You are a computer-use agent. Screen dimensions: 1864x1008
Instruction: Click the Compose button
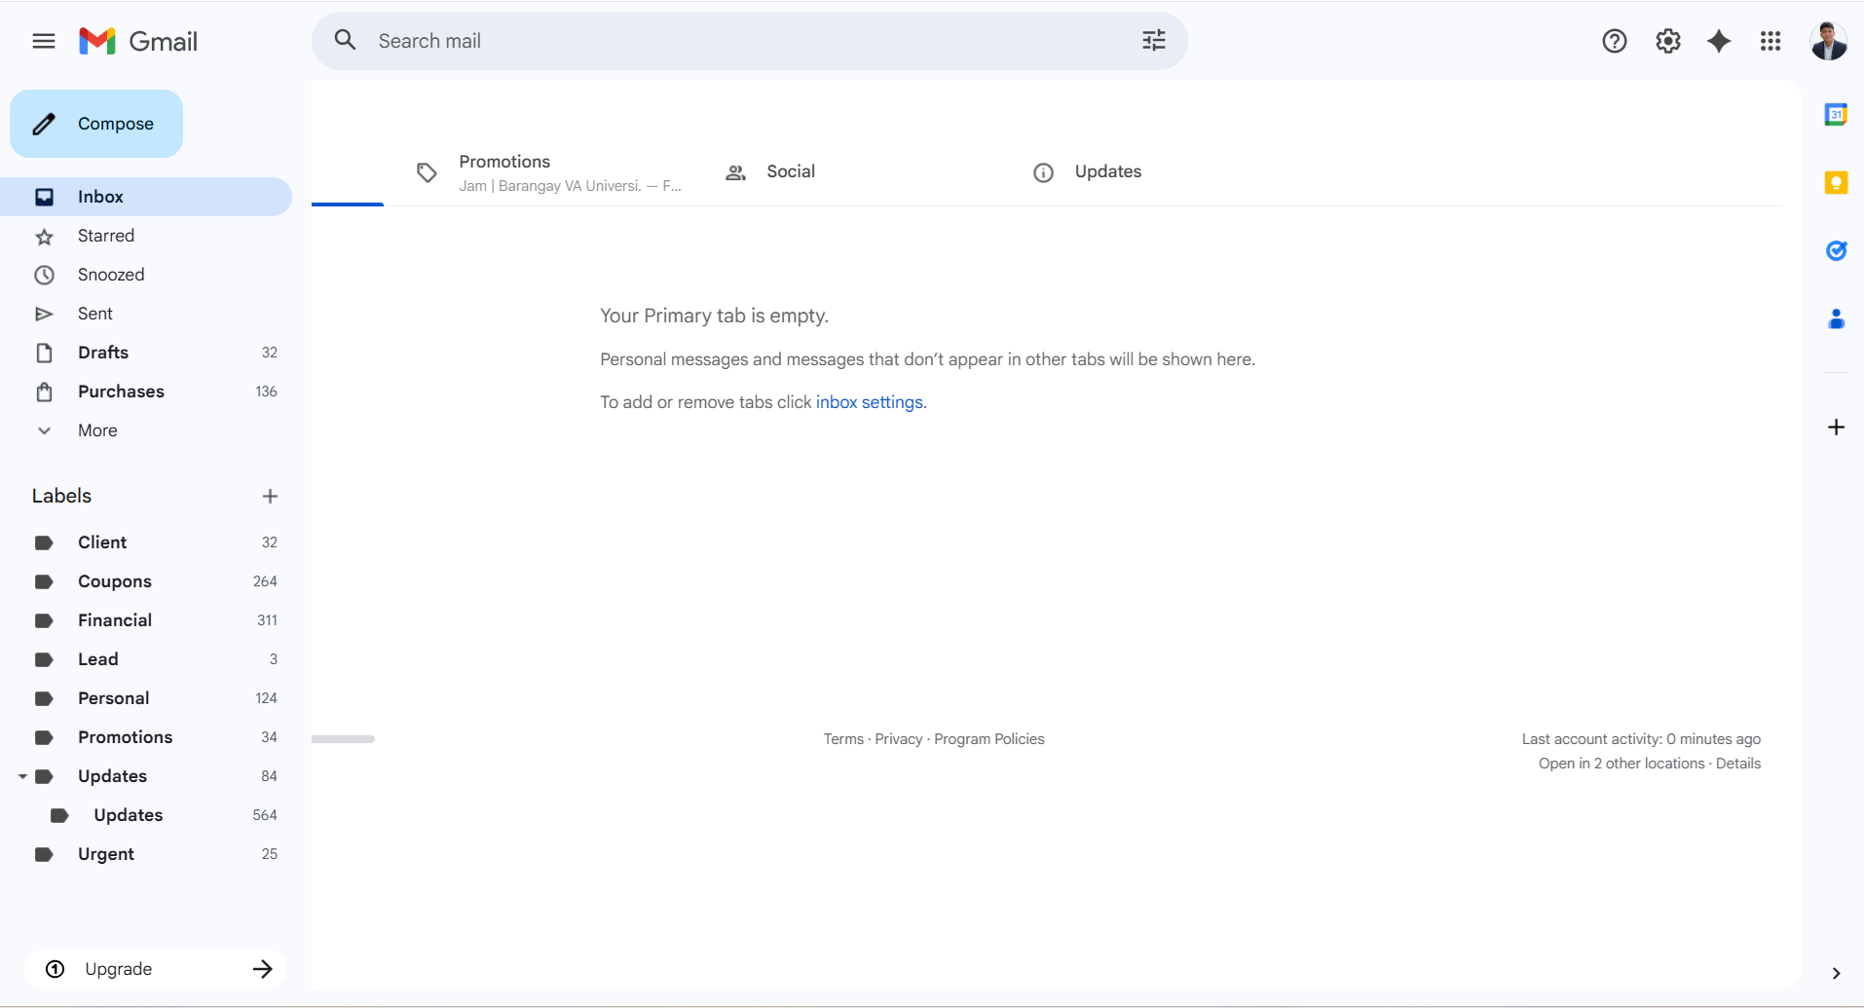[95, 124]
